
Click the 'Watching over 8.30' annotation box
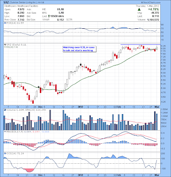(80, 49)
